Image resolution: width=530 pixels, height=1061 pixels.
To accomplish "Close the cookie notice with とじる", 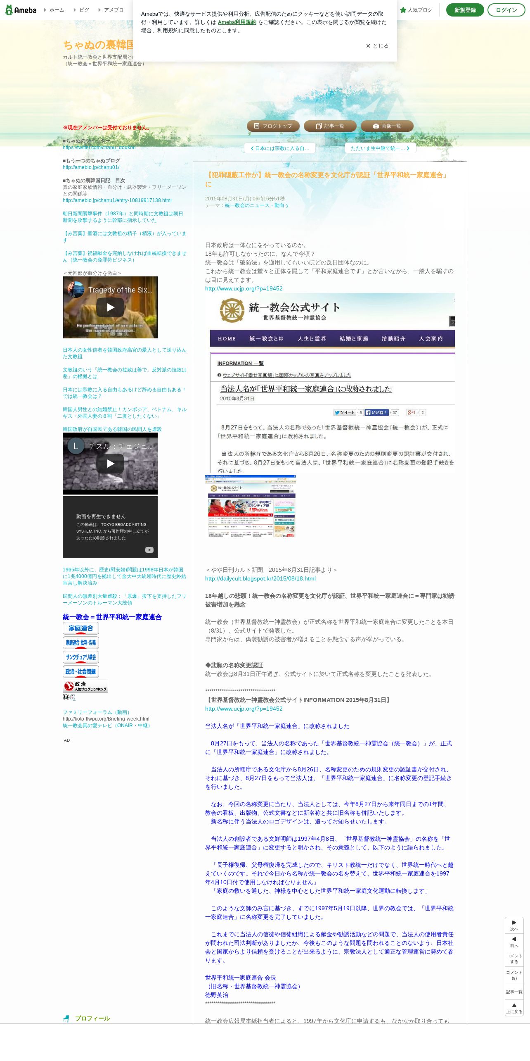I will (377, 46).
